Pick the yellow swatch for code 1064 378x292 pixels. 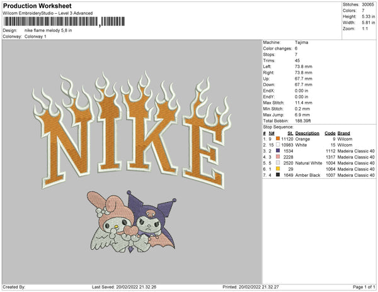tap(278, 169)
